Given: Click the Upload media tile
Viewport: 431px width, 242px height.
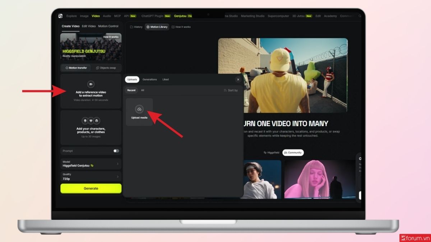Looking at the screenshot, I should 139,112.
